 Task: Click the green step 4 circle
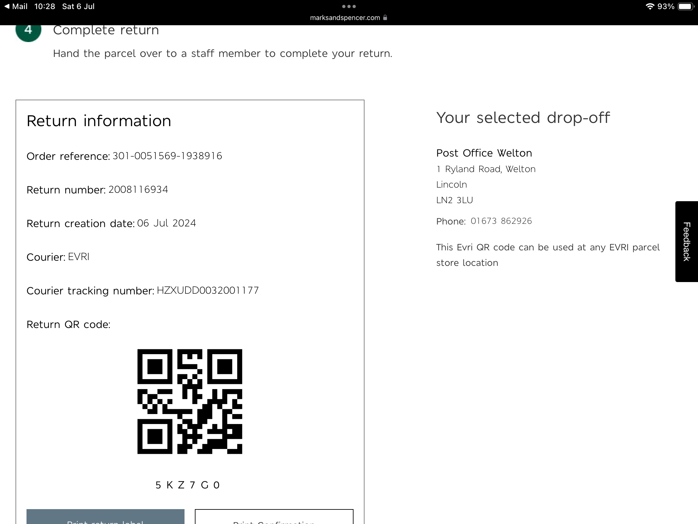[28, 31]
